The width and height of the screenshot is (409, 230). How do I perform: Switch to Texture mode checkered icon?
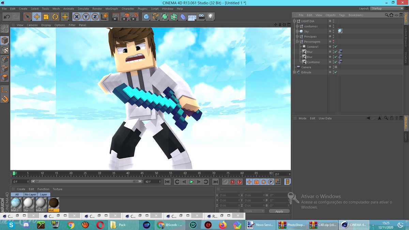click(5, 50)
